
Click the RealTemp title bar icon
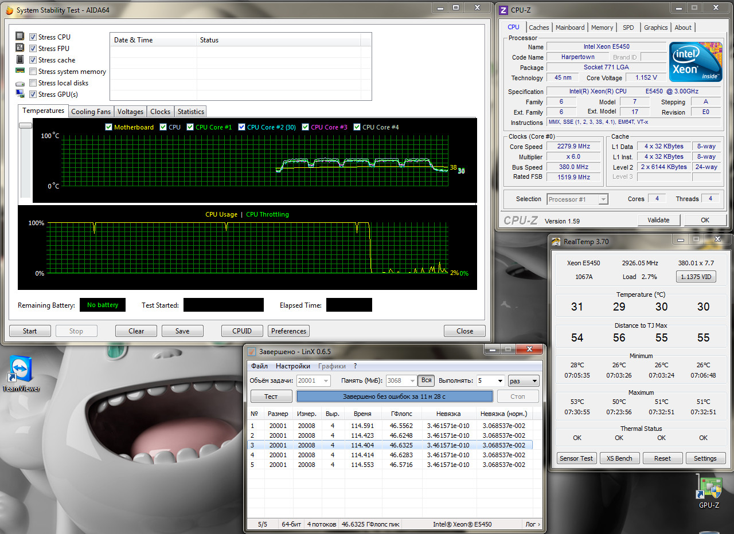[x=556, y=242]
